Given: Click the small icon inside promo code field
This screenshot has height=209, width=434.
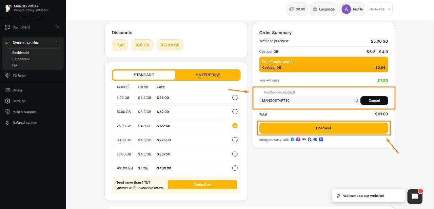Looking at the screenshot, I should [356, 100].
